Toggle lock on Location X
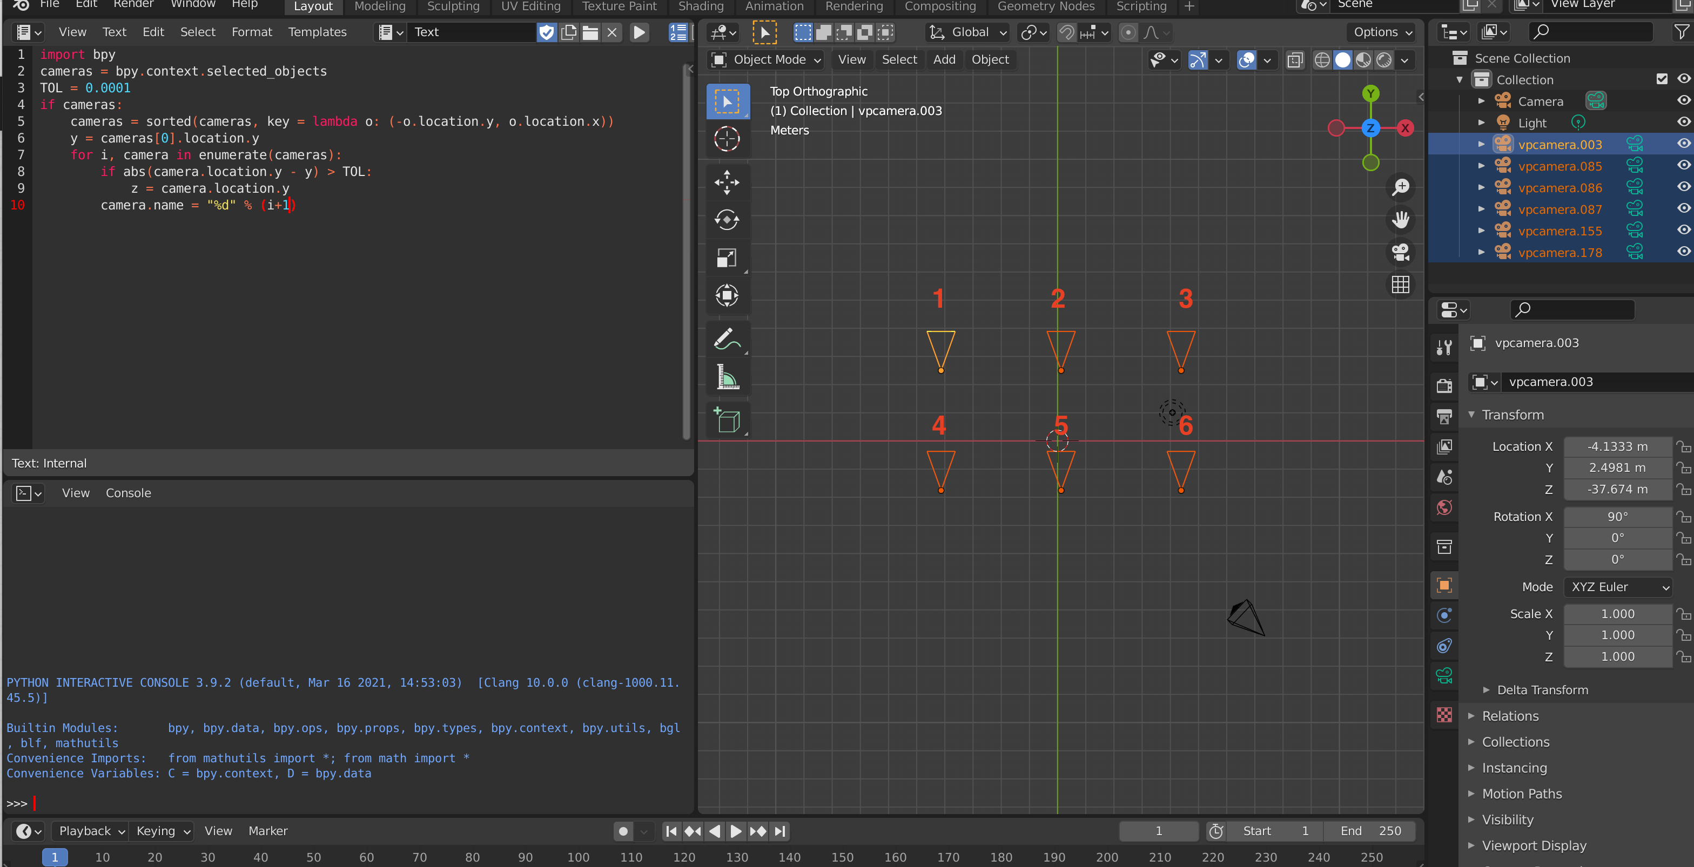 click(x=1684, y=447)
